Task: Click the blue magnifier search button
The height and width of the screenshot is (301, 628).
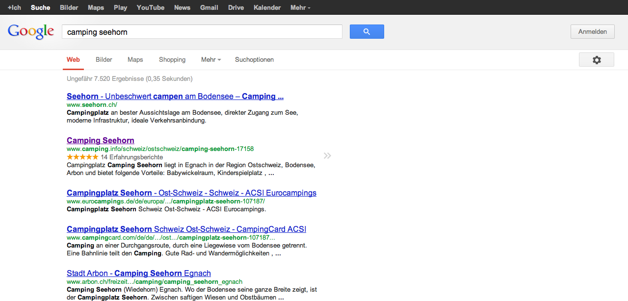Action: (366, 32)
